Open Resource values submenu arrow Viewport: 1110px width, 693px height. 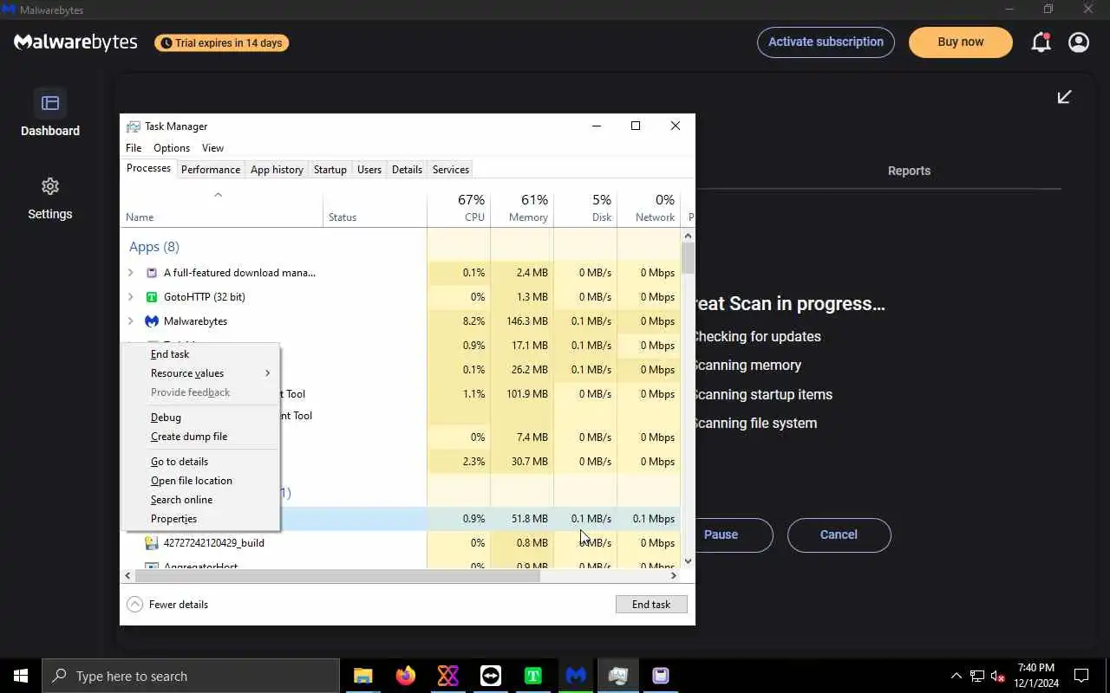point(267,373)
